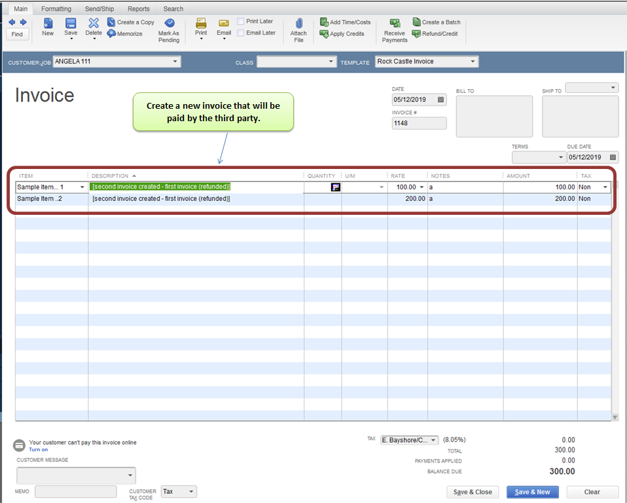Click the Clear button
This screenshot has height=503, width=627.
(592, 493)
